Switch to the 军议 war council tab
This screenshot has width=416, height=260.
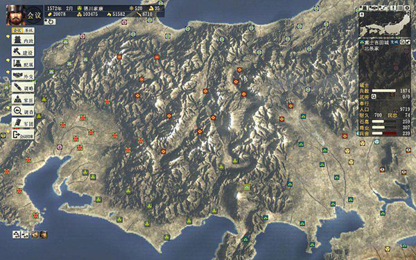click(28, 31)
